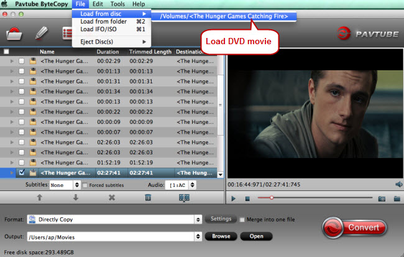Open the Output path dropdown
The width and height of the screenshot is (404, 257).
point(198,236)
